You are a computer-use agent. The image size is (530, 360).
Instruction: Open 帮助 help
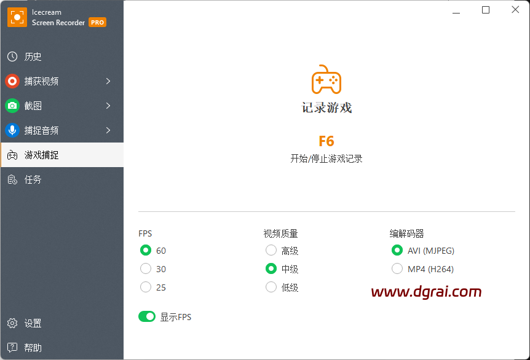coord(62,348)
